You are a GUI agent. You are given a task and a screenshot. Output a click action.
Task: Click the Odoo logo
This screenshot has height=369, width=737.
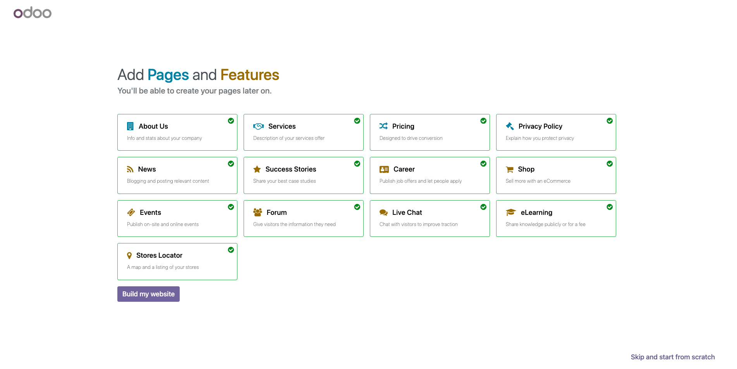point(33,13)
